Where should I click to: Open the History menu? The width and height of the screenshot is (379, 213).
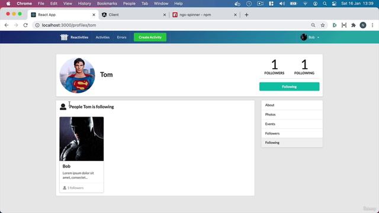pyautogui.click(x=84, y=4)
